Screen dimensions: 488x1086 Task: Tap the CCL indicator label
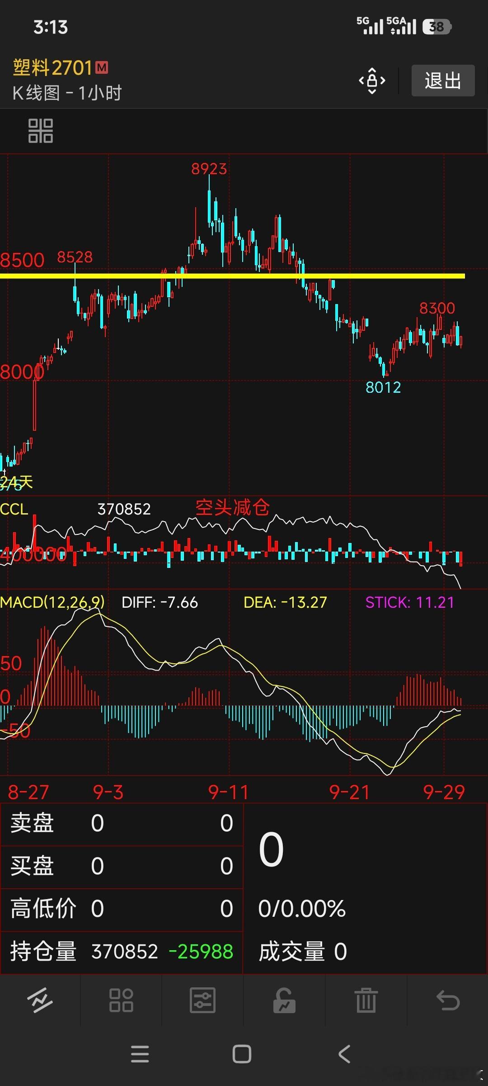(x=14, y=509)
